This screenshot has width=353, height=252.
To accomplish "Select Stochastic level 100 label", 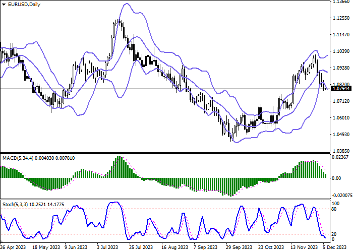I will 336,204.
